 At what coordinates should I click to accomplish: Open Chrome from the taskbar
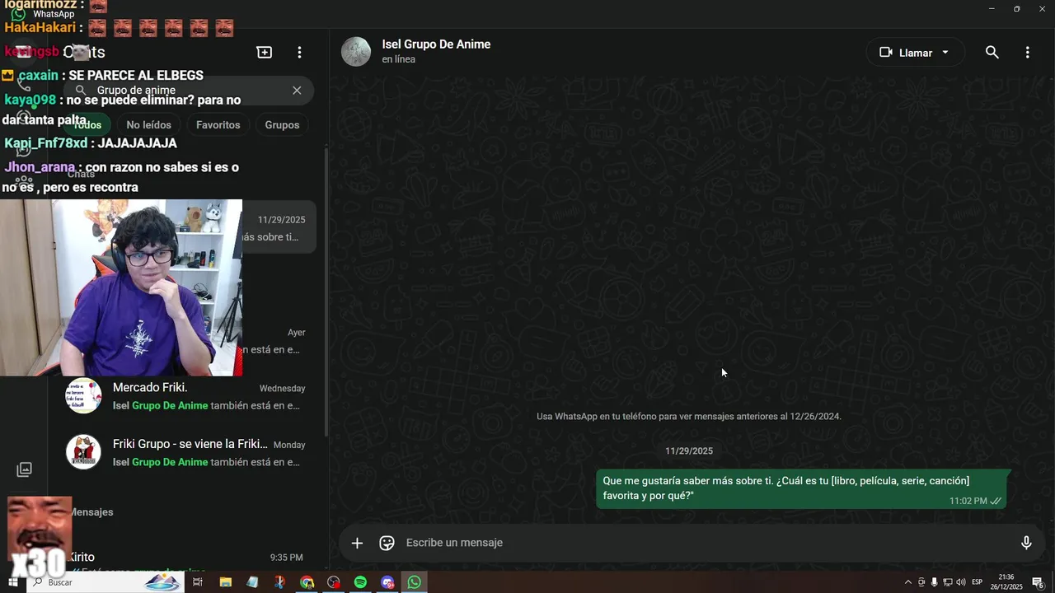click(x=307, y=582)
